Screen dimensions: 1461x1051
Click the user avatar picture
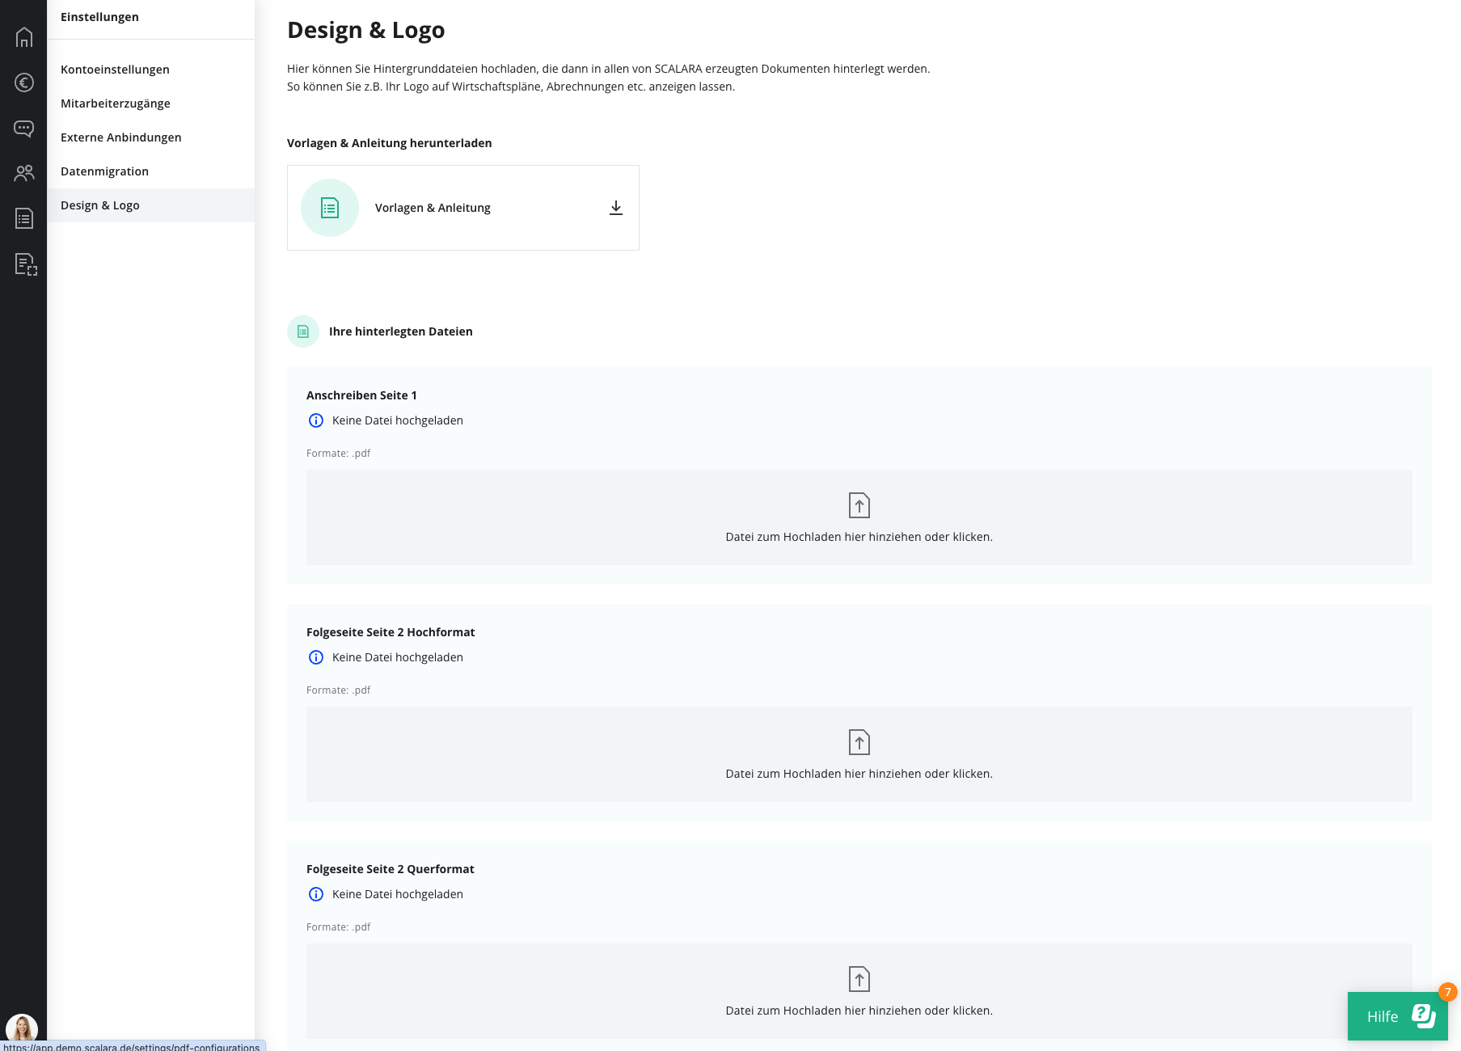coord(22,1028)
